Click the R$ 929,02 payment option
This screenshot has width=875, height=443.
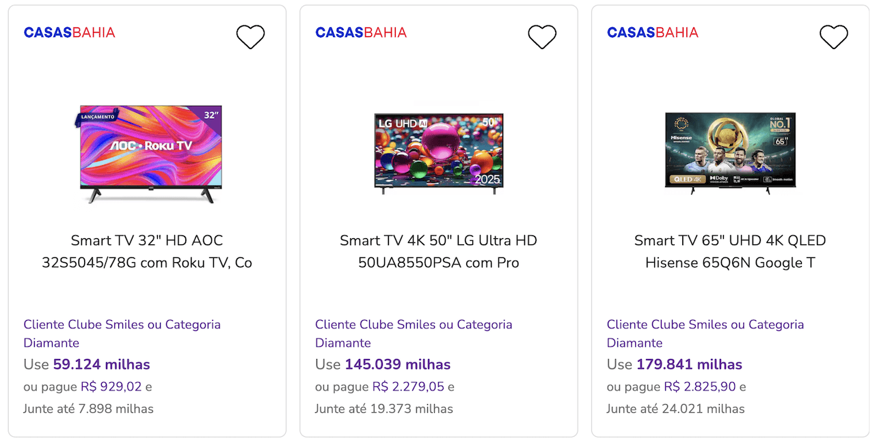tap(111, 387)
